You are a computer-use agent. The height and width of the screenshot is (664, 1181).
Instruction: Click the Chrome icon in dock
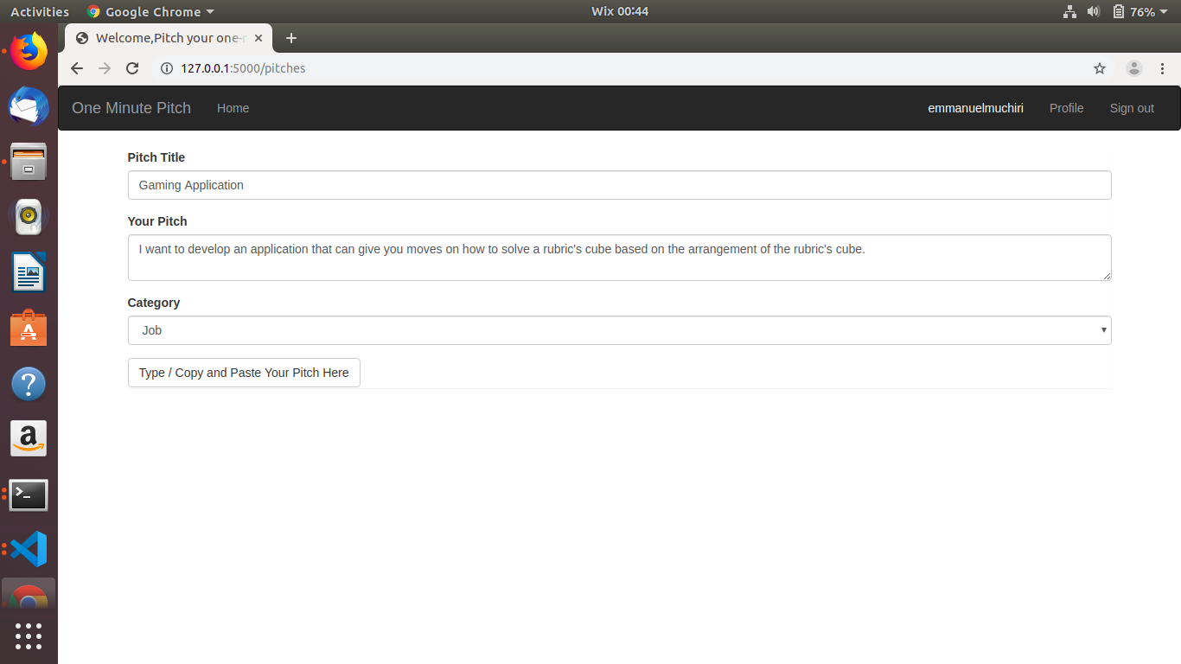click(x=29, y=597)
